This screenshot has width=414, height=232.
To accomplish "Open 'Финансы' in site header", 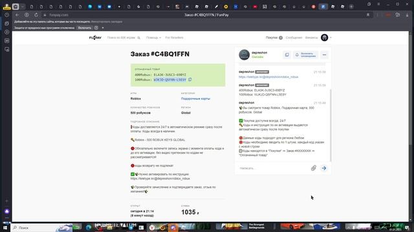I will tap(311, 37).
